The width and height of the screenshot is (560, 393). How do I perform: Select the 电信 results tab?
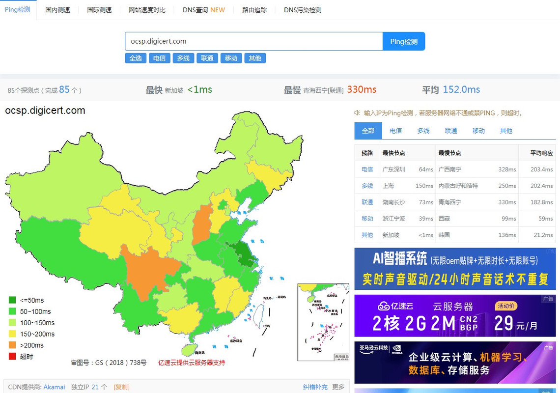[396, 131]
